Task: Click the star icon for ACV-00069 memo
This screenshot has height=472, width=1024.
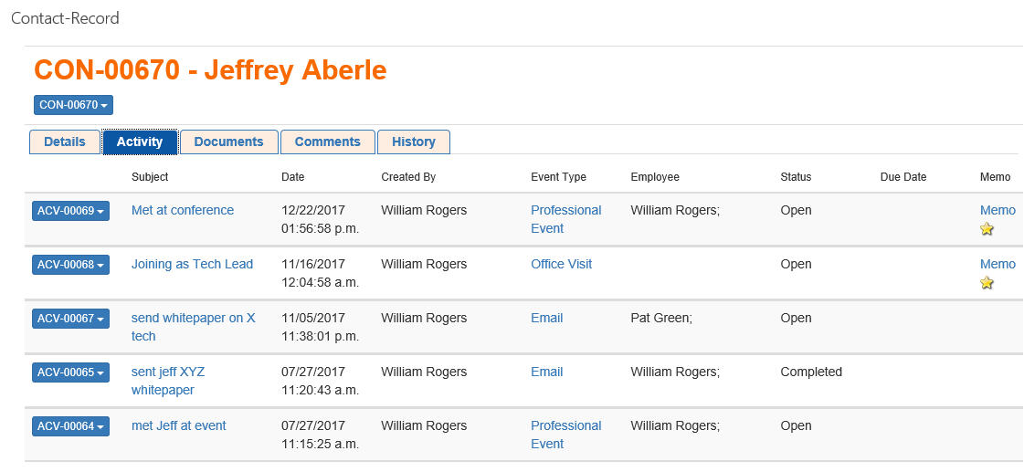Action: click(987, 229)
